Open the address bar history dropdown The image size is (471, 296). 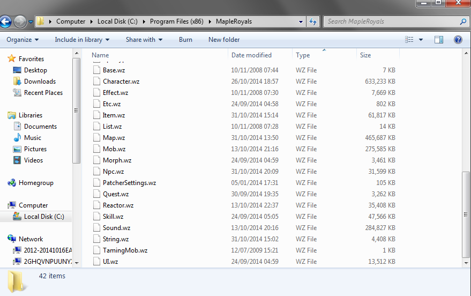pos(301,21)
